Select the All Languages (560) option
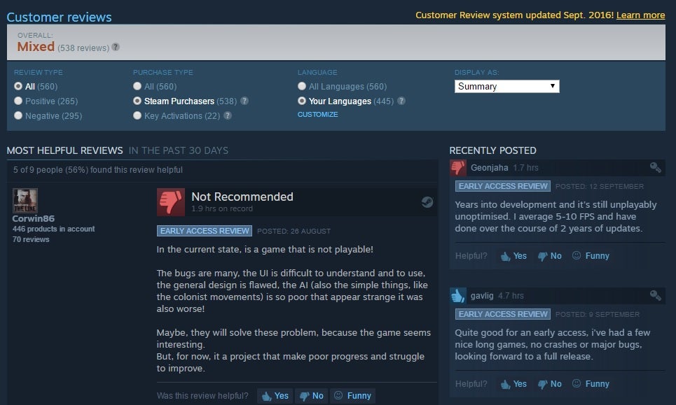Viewport: 676px width, 405px height. point(343,86)
